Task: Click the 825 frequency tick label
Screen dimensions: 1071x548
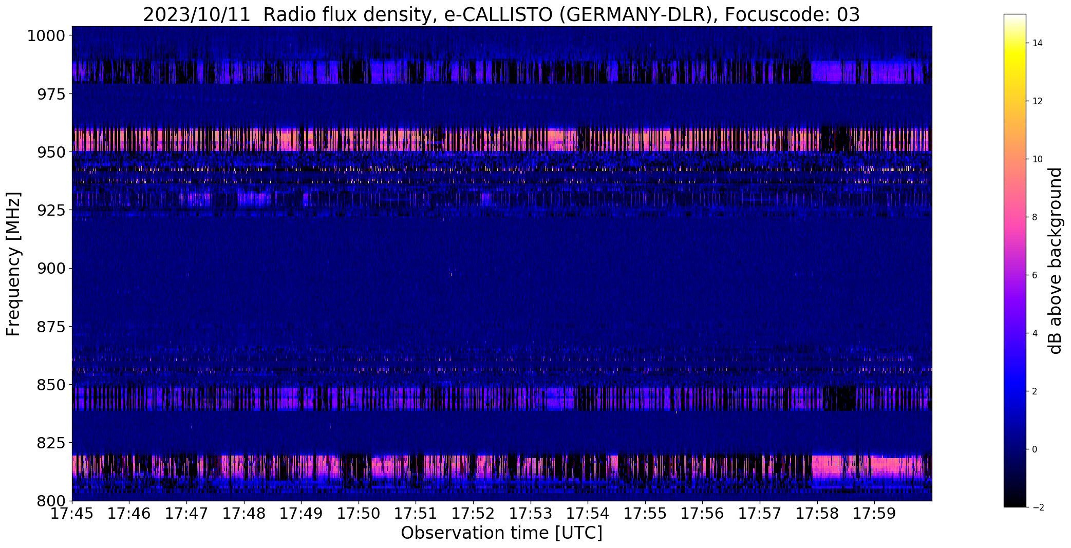Action: pos(51,443)
